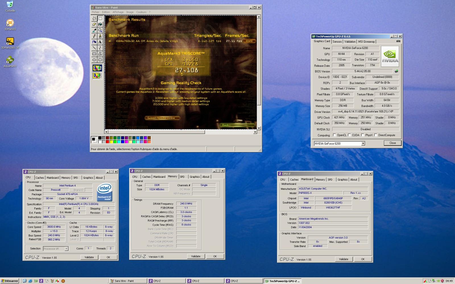Pick the black swatch in Paint palette
The height and width of the screenshot is (284, 455).
click(100, 138)
